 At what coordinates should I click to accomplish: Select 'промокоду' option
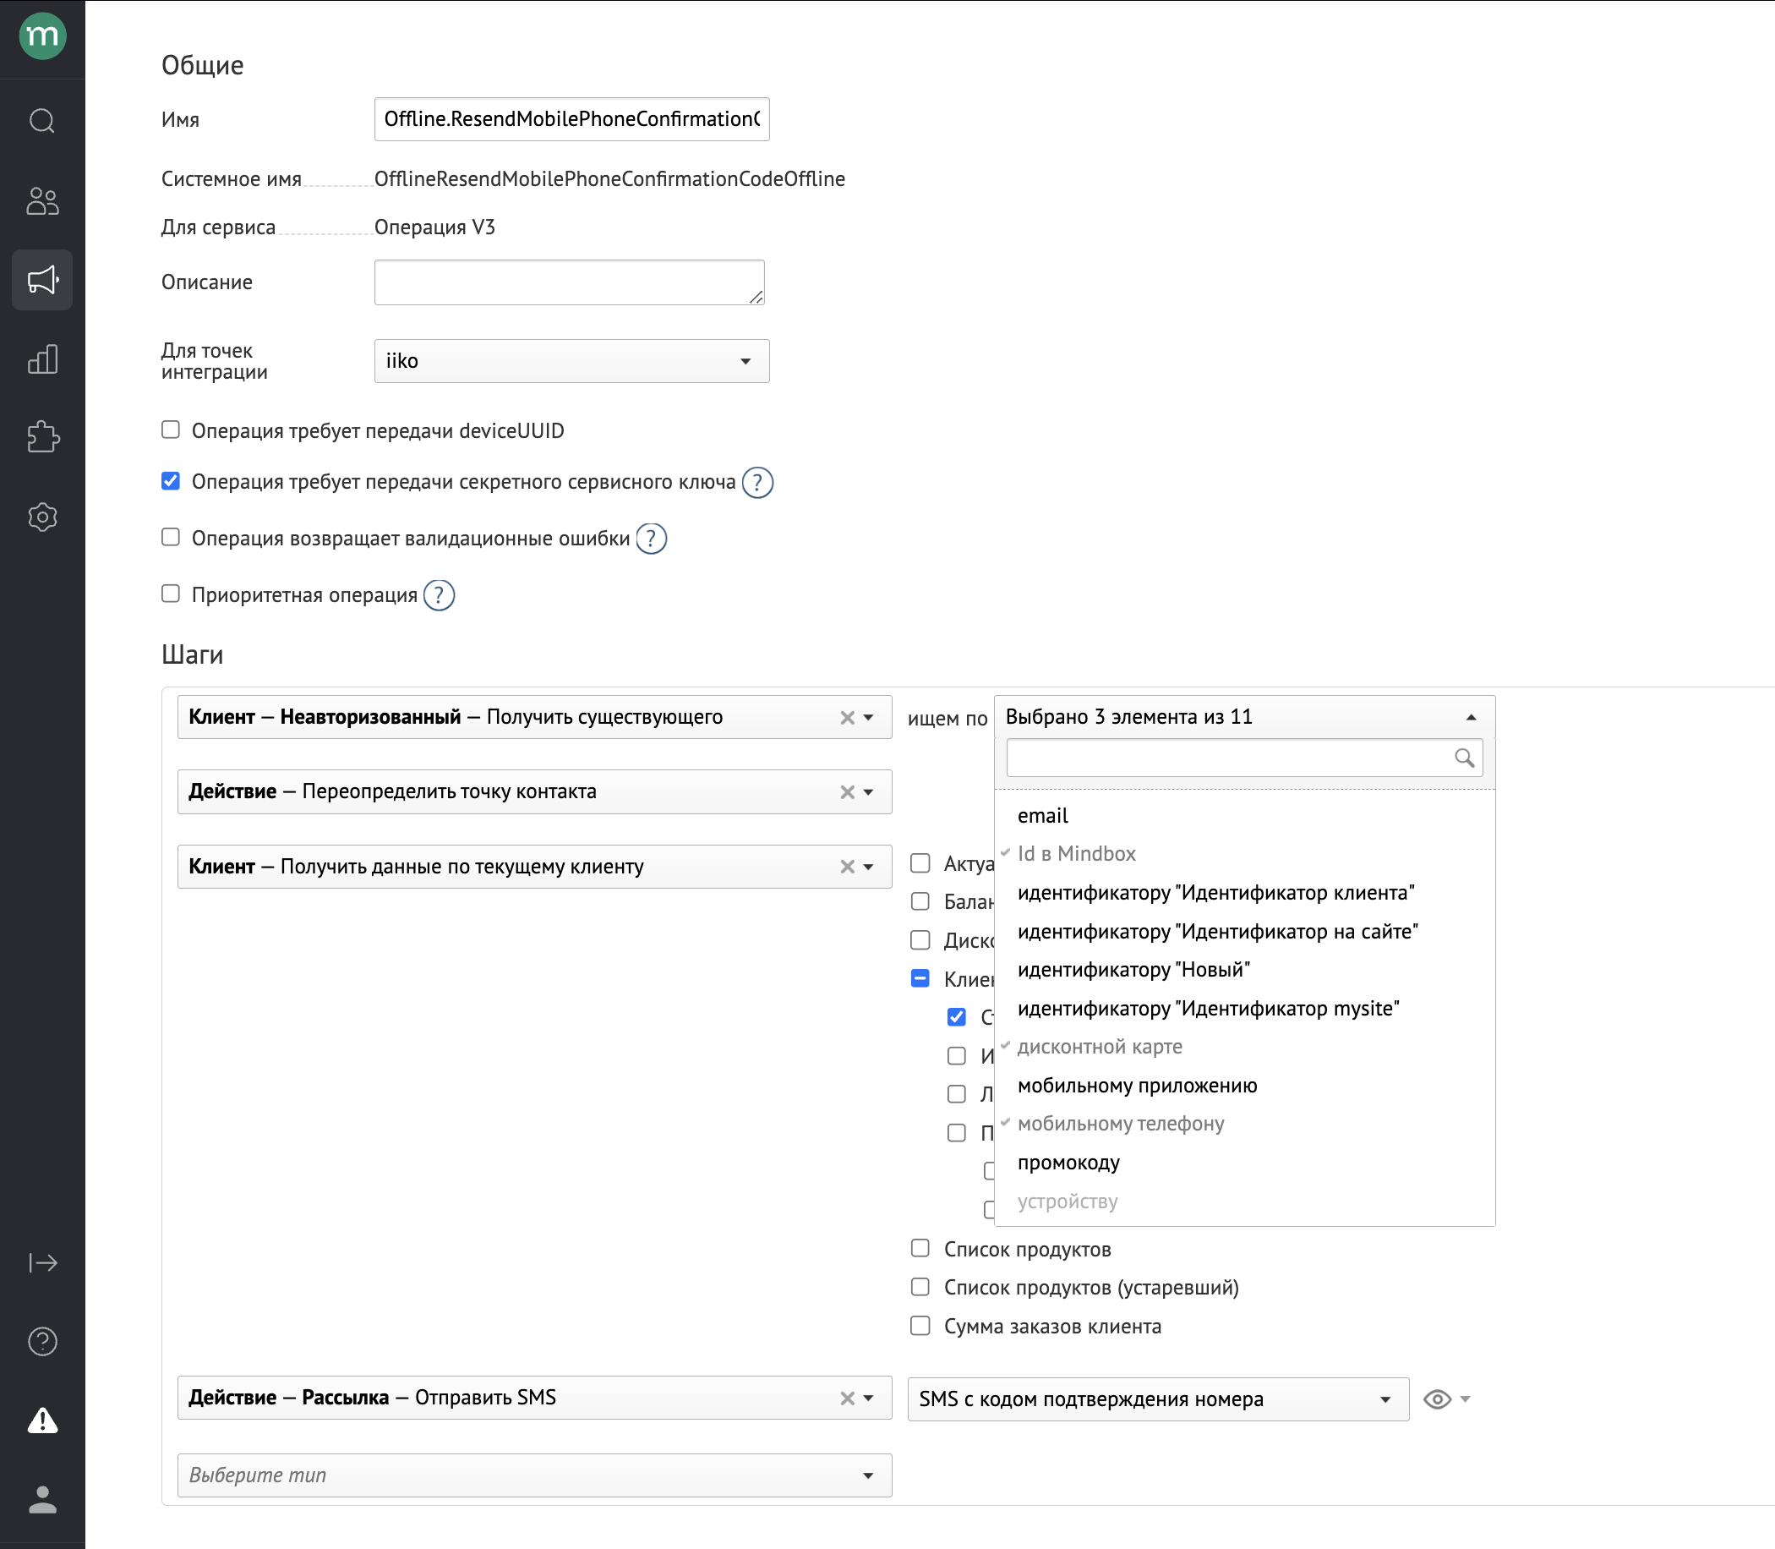1244,1163
